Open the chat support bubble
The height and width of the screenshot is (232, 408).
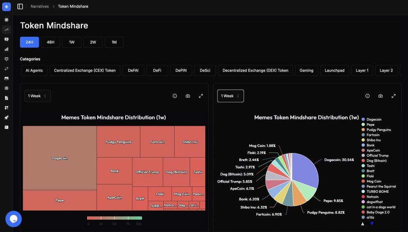[13, 219]
